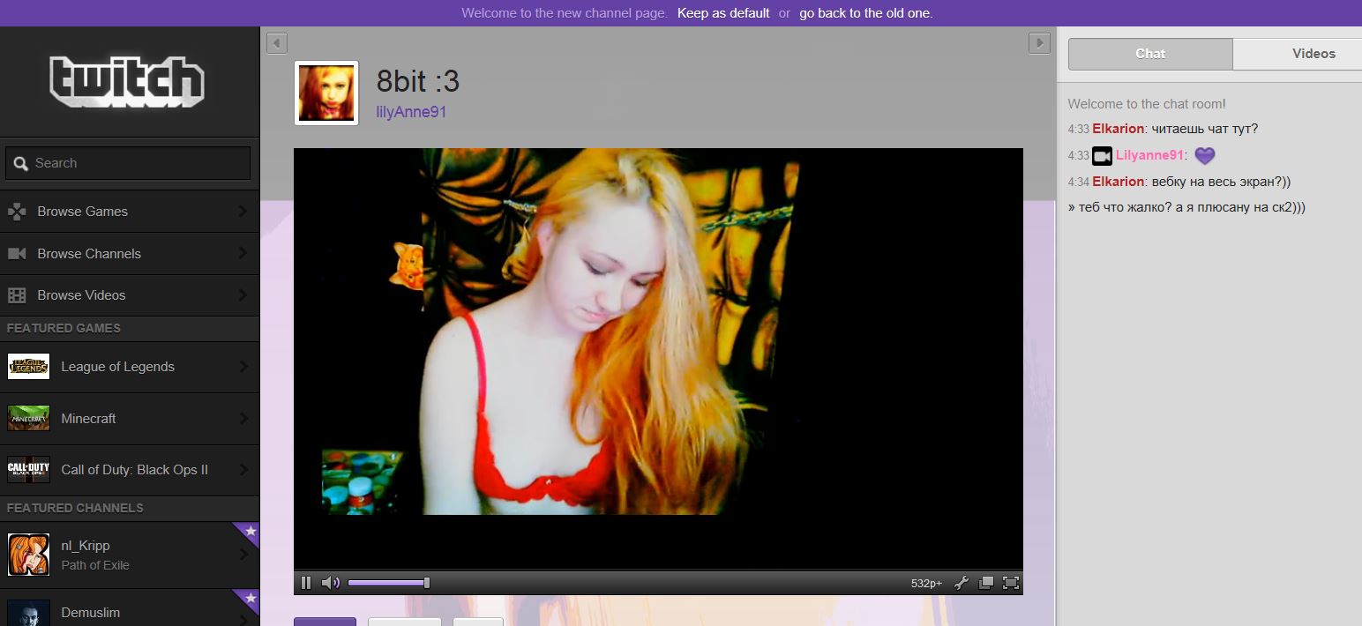Open the Demuslim featured channel
This screenshot has width=1362, height=626.
point(130,607)
